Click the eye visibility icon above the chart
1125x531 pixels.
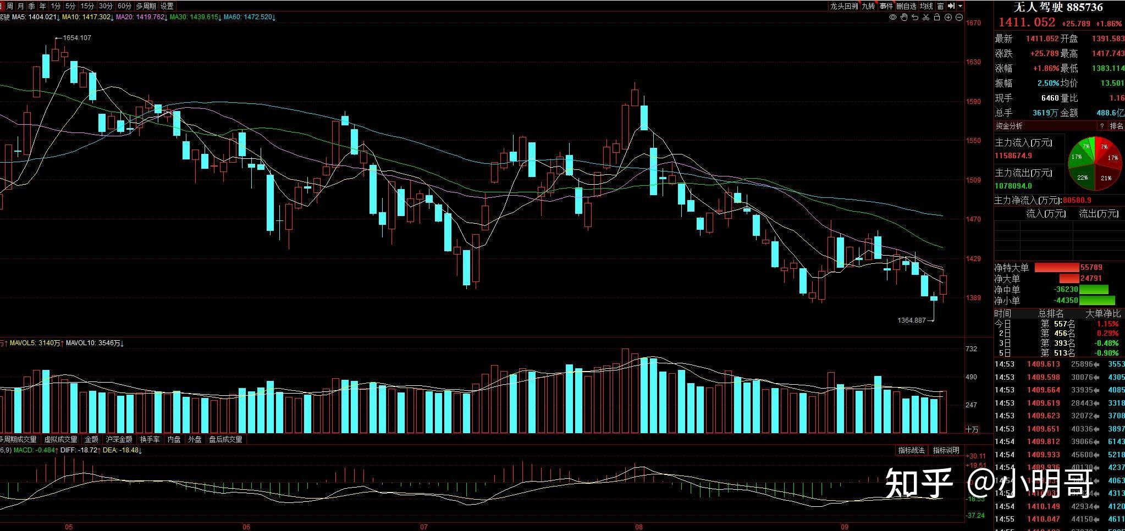pos(893,18)
